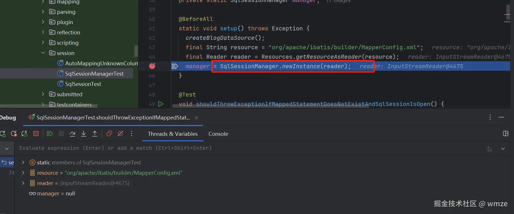Select the resource variable row

(106, 173)
